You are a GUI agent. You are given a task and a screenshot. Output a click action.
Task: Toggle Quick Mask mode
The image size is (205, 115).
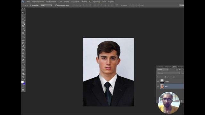click(x=23, y=87)
